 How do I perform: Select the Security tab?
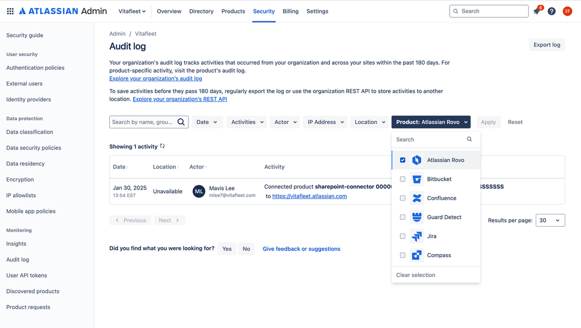[x=264, y=11]
